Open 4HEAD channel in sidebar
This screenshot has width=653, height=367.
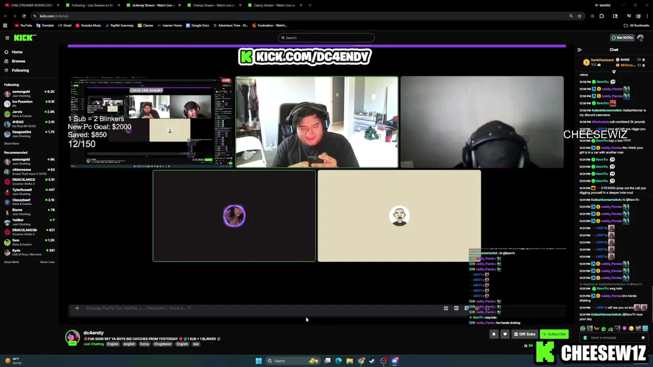coord(30,124)
